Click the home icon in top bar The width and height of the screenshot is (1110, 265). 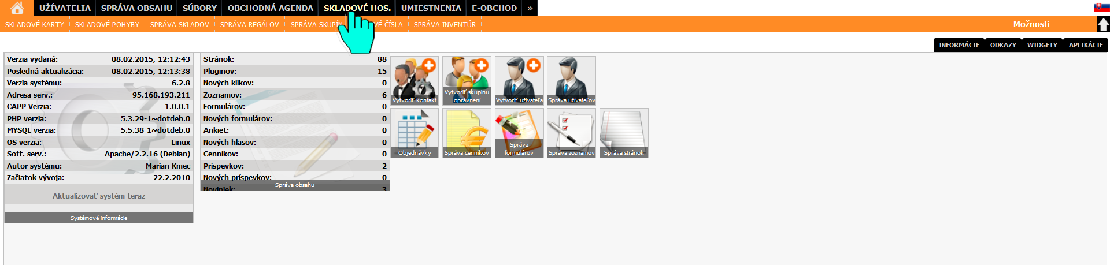coord(17,8)
